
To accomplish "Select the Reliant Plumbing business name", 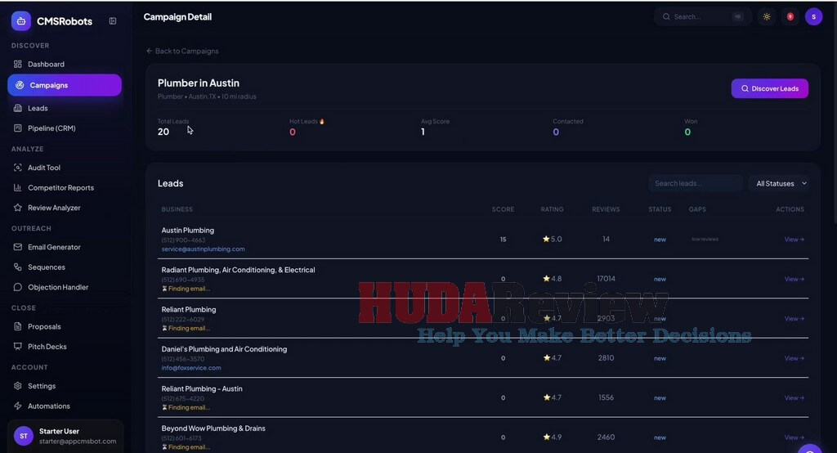I will click(x=189, y=309).
